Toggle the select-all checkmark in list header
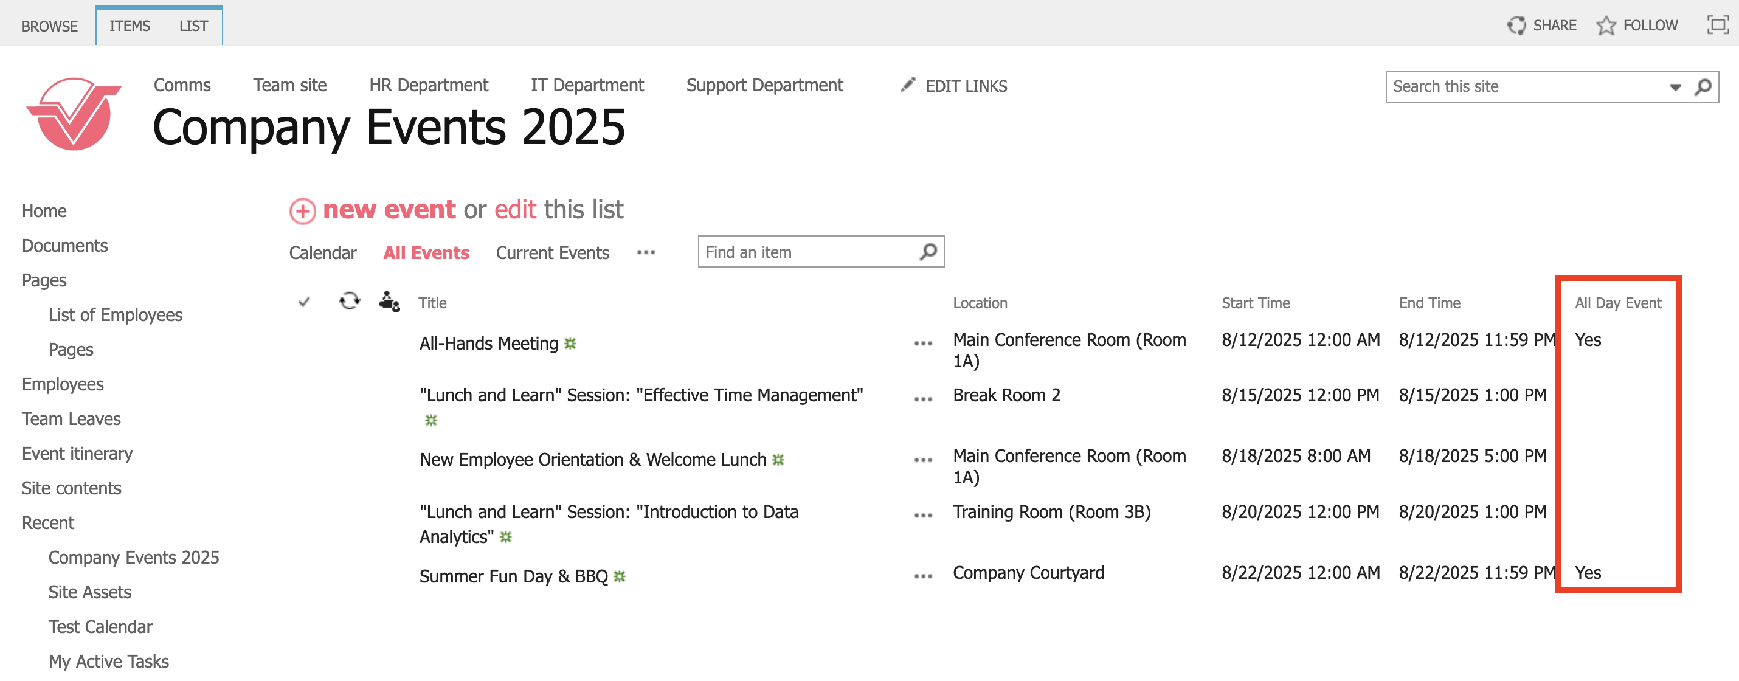This screenshot has height=681, width=1739. pyautogui.click(x=304, y=302)
